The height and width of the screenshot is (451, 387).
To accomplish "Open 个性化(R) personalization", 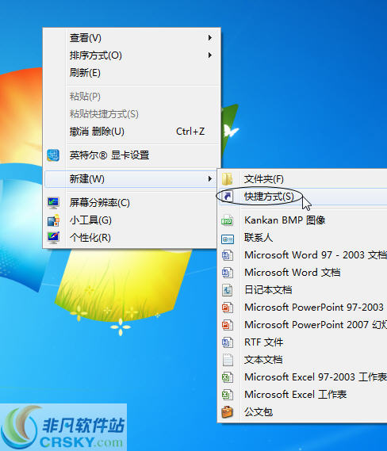I will click(131, 238).
